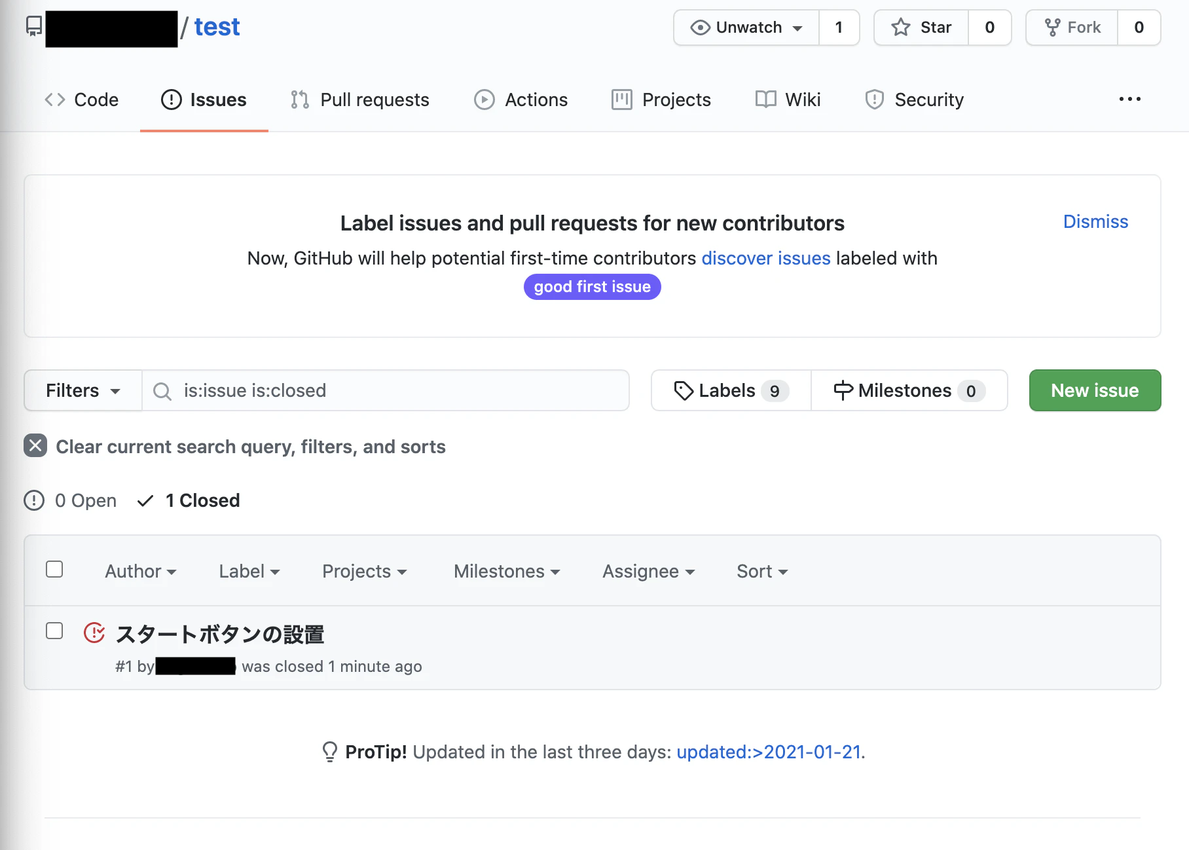Expand the Milestones filter dropdown
Screen dimensions: 1189x850
507,571
